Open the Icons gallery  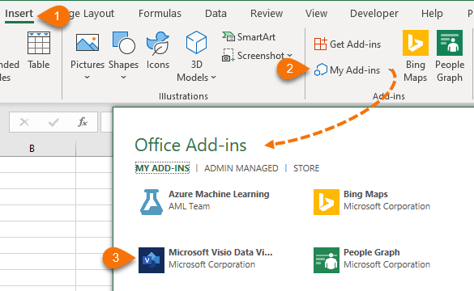click(157, 50)
